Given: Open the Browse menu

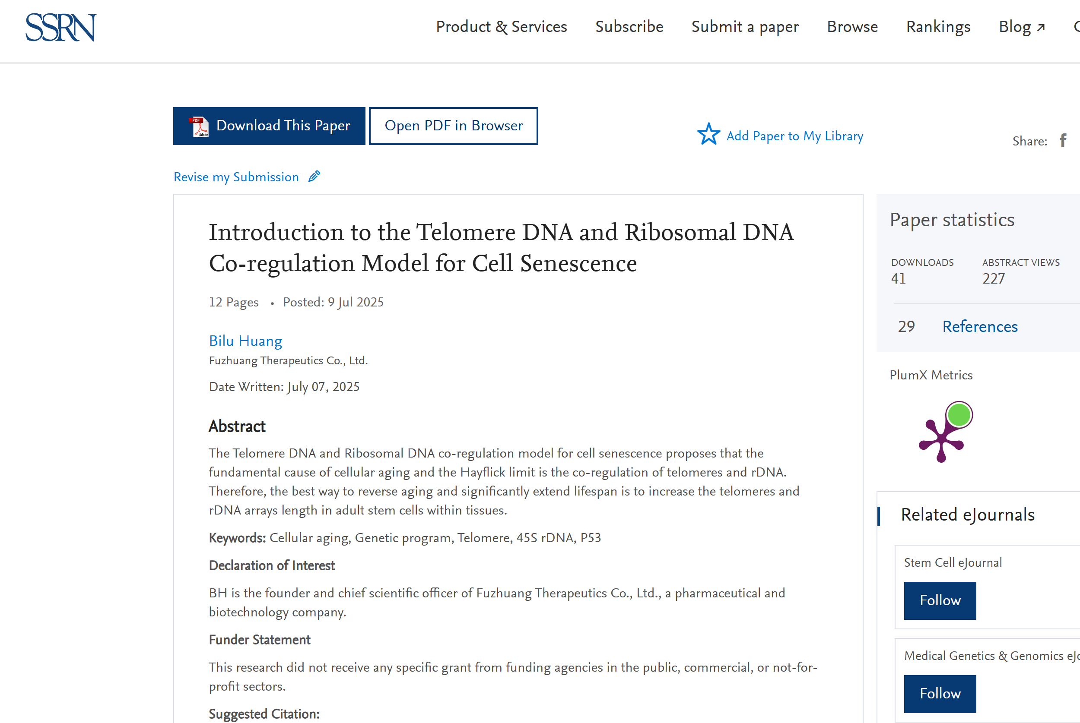Looking at the screenshot, I should coord(853,27).
